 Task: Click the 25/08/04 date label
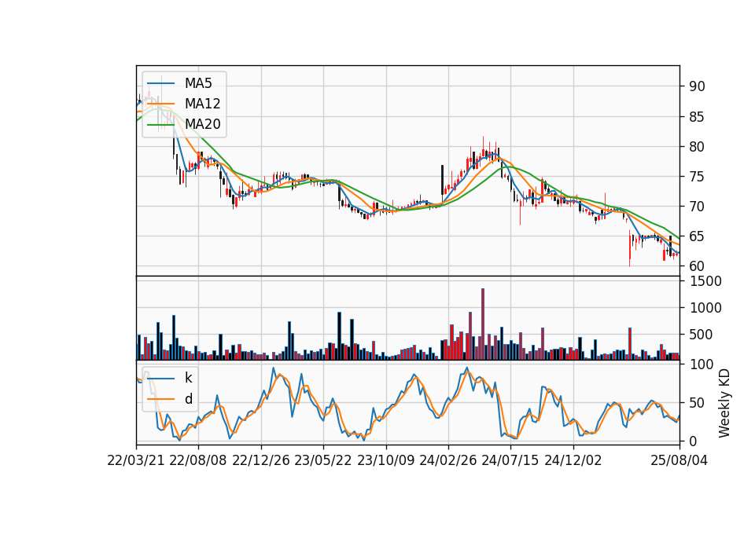tap(679, 460)
